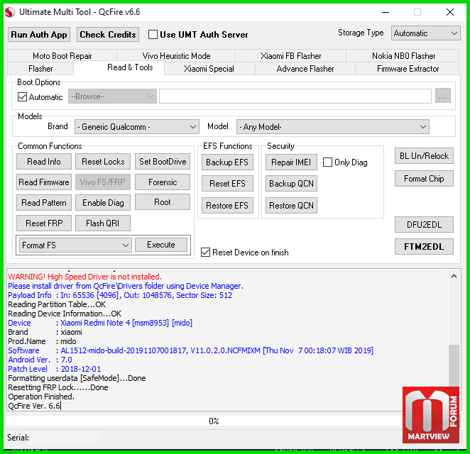Click the Restore EFS button
The width and height of the screenshot is (470, 454).
[x=227, y=206]
